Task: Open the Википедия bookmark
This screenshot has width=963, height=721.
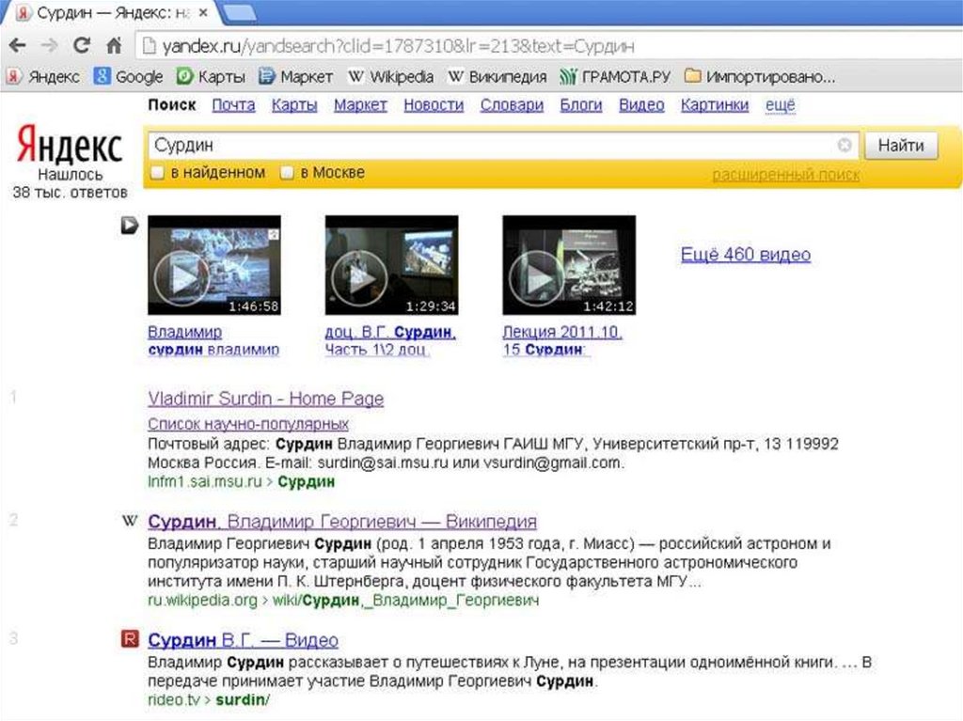Action: coord(497,77)
